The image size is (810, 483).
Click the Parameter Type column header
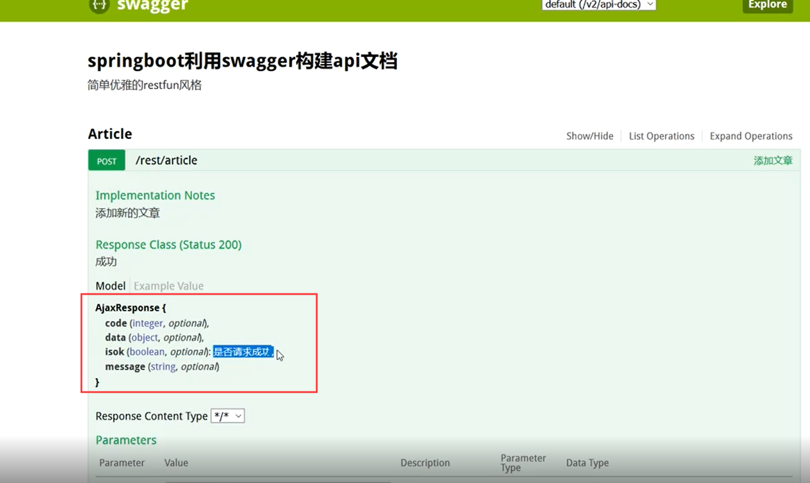click(523, 463)
